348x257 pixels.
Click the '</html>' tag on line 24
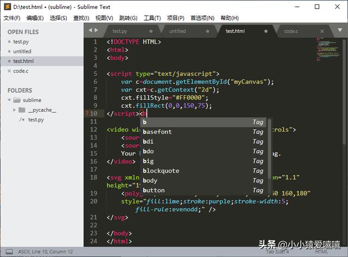[119, 241]
